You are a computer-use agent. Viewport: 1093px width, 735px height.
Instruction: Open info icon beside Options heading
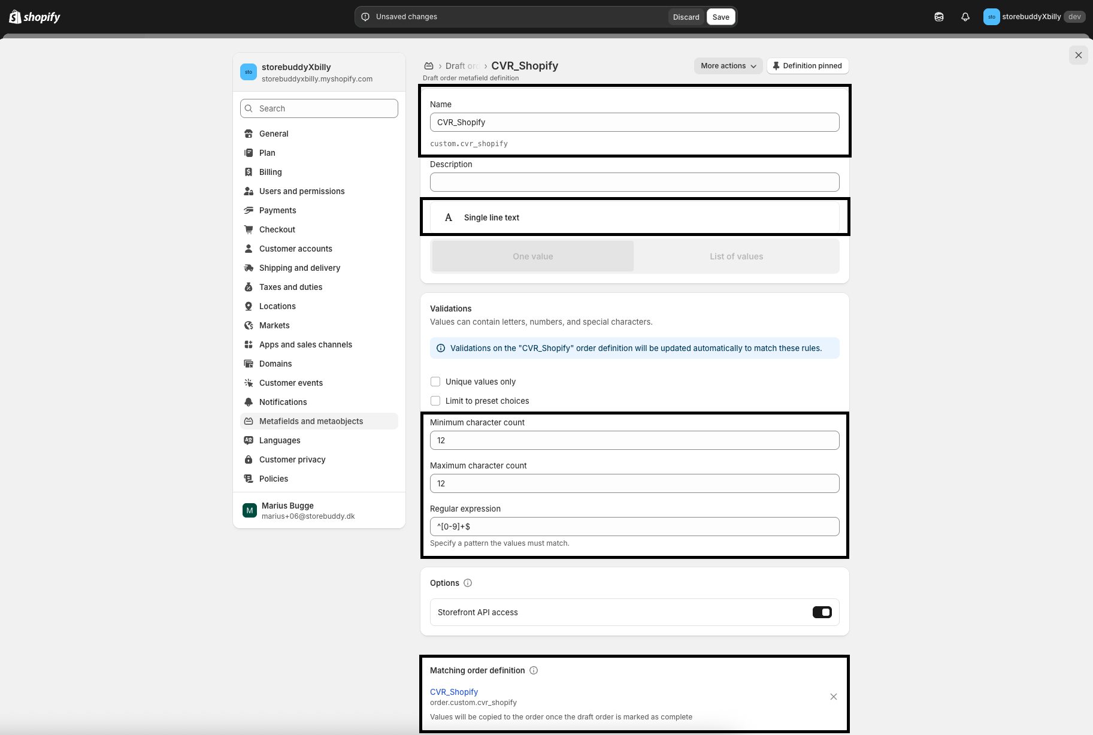[468, 583]
